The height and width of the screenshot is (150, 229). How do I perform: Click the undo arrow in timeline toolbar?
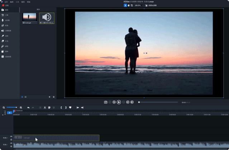[28, 107]
